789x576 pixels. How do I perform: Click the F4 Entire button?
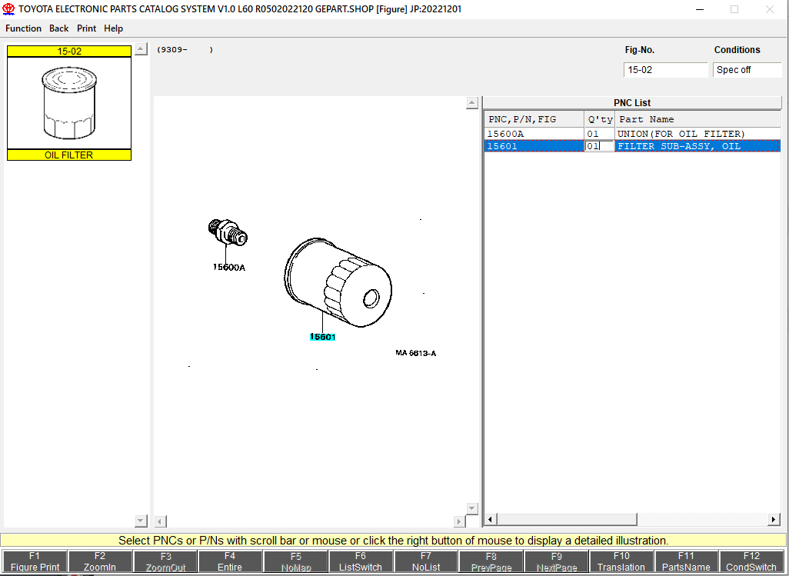(x=230, y=561)
